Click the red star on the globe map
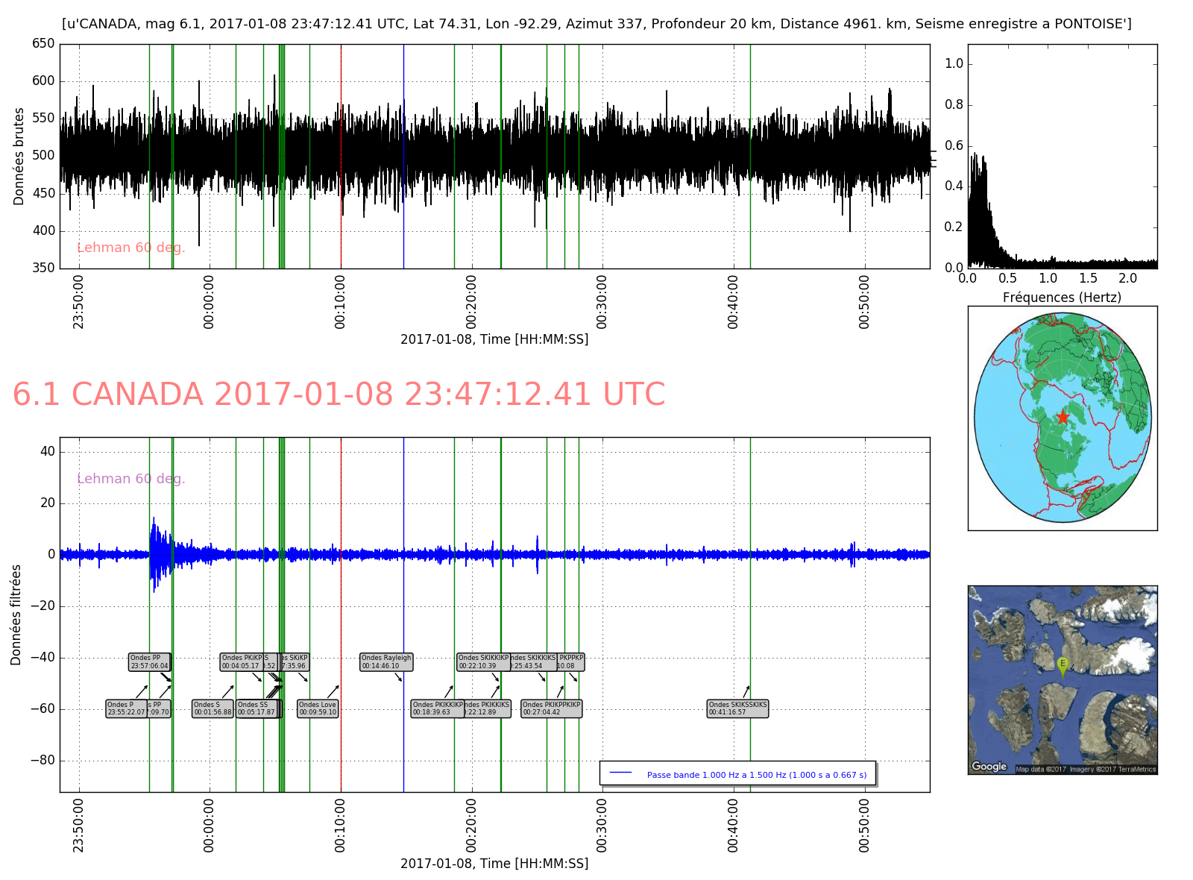1193x880 pixels. tap(1063, 417)
